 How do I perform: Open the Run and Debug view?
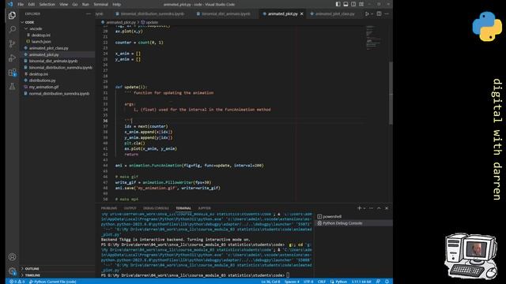[13, 58]
